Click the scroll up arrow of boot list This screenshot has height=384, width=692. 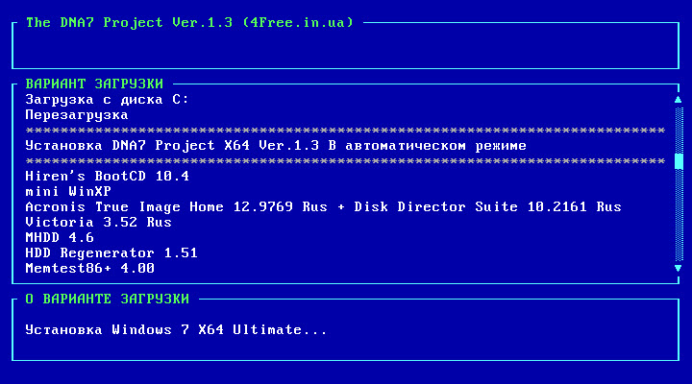click(x=679, y=99)
